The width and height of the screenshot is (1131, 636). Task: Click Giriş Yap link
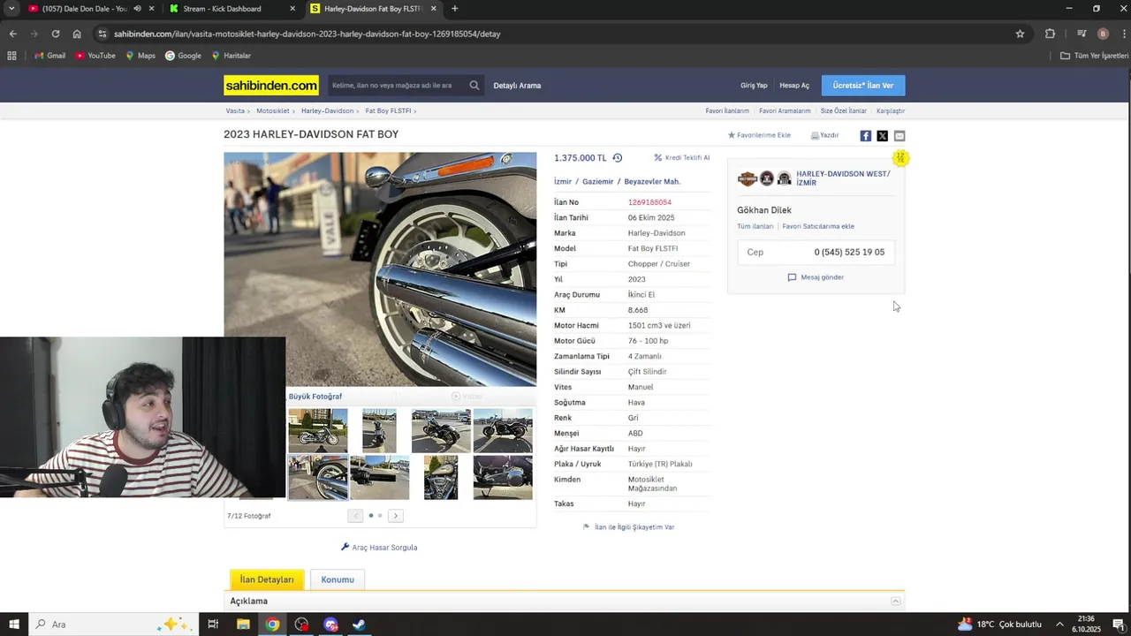(754, 86)
